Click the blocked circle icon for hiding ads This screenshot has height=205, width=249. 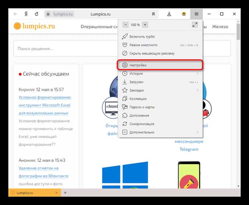coord(125,53)
